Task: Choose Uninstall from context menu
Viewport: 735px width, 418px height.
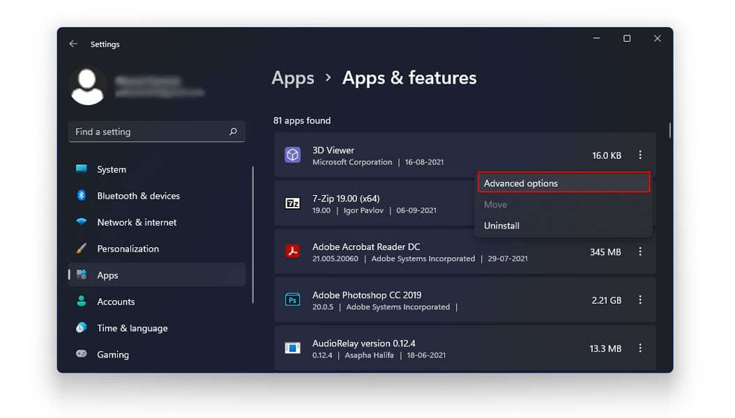Action: pyautogui.click(x=564, y=226)
